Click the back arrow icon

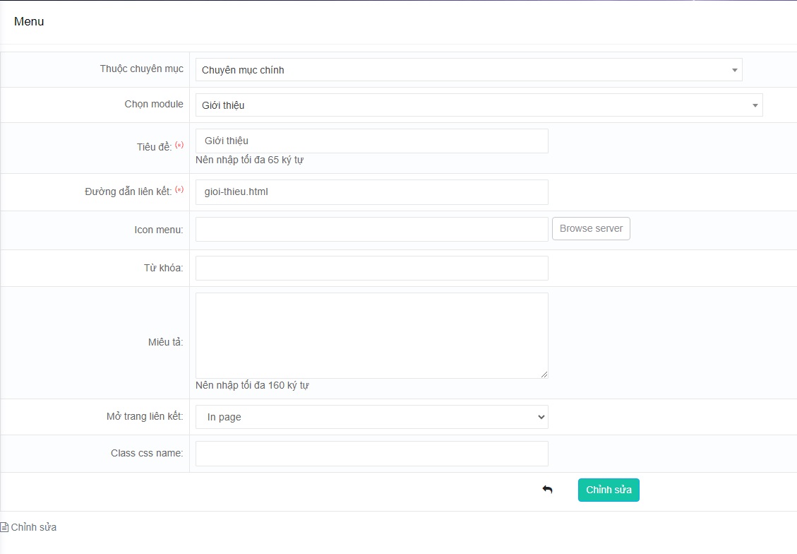pyautogui.click(x=547, y=490)
